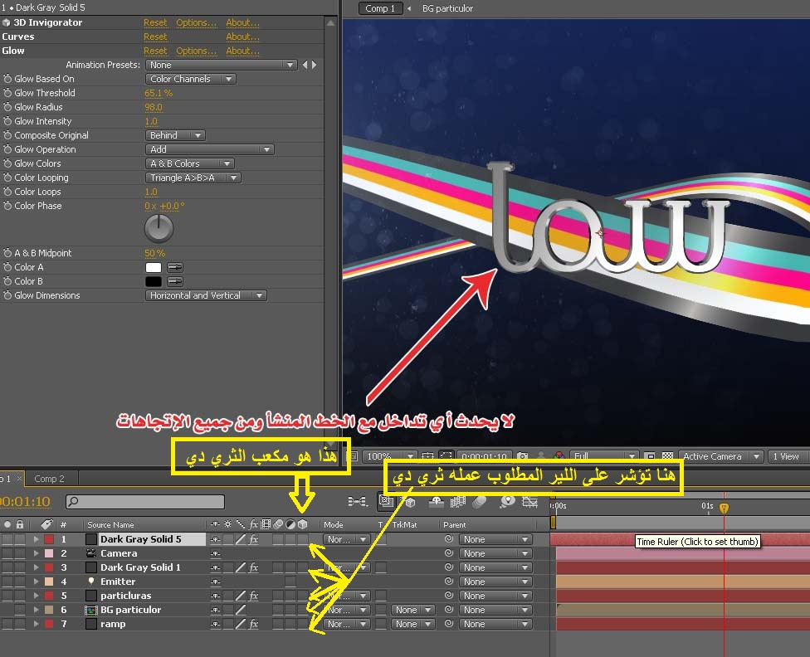This screenshot has height=657, width=810.
Task: Toggle the transparency grid icon
Action: (x=668, y=456)
